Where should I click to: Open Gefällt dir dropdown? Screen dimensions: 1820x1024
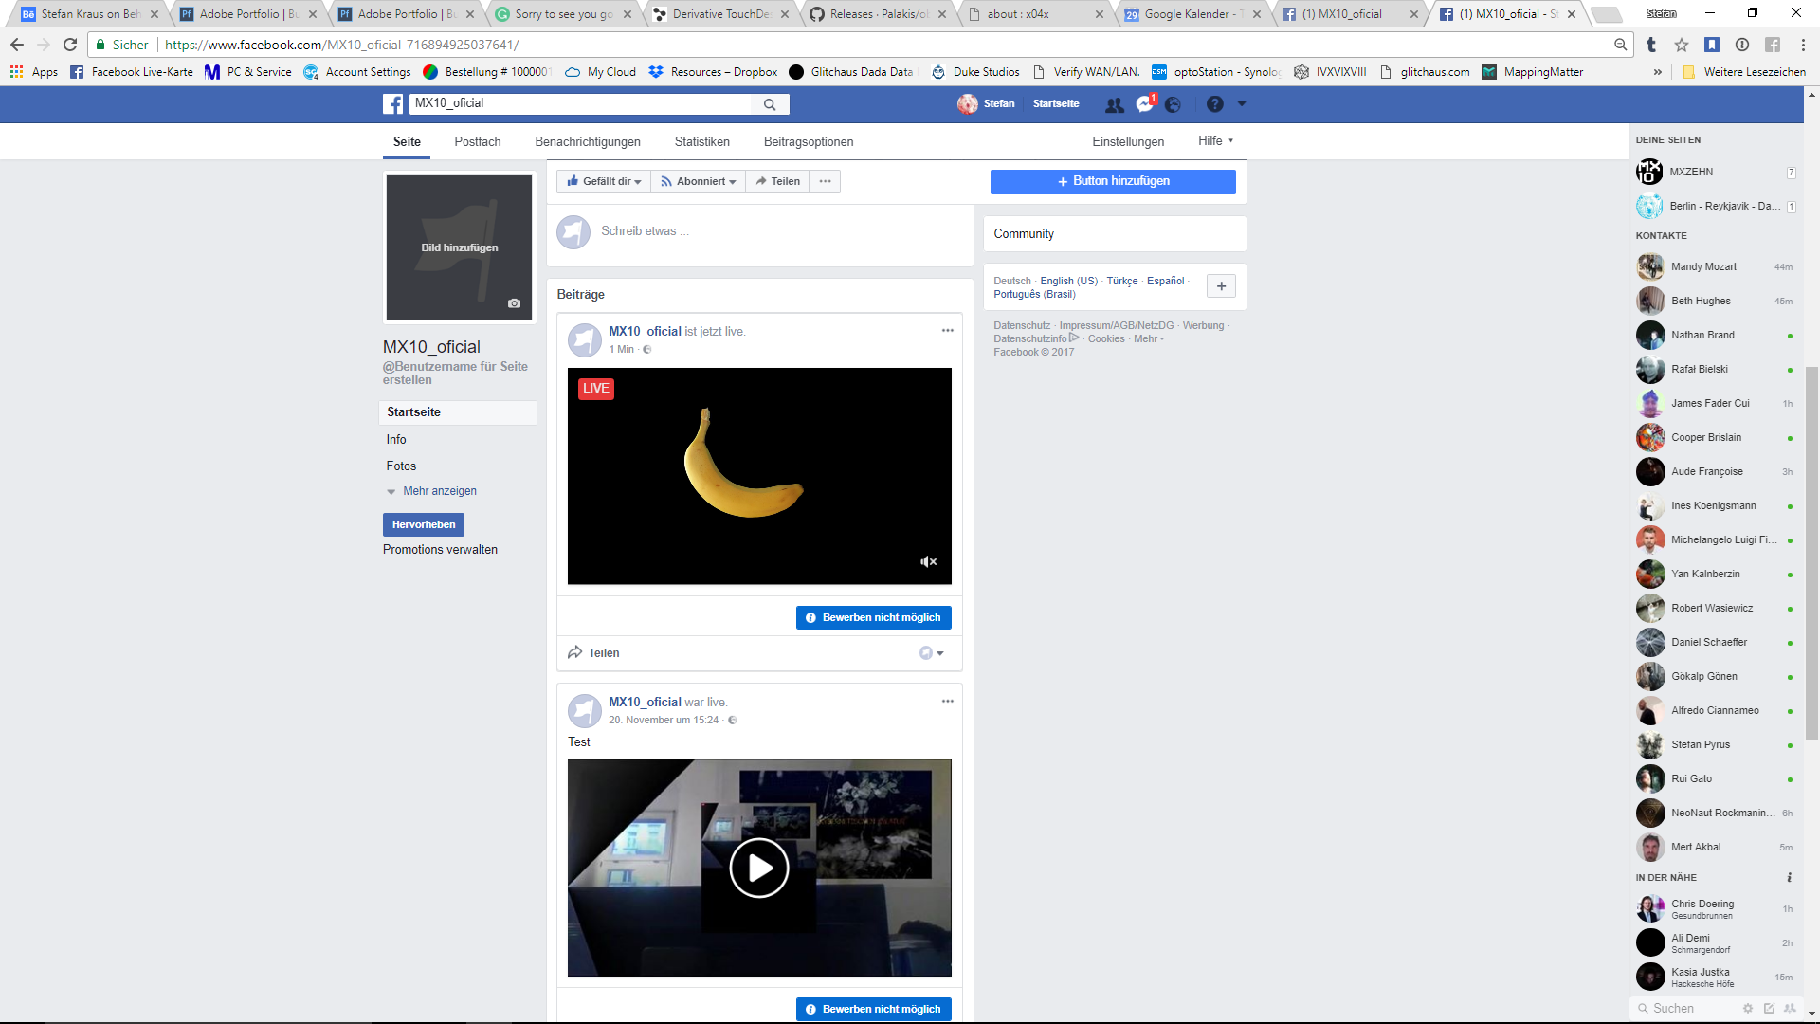coord(604,181)
